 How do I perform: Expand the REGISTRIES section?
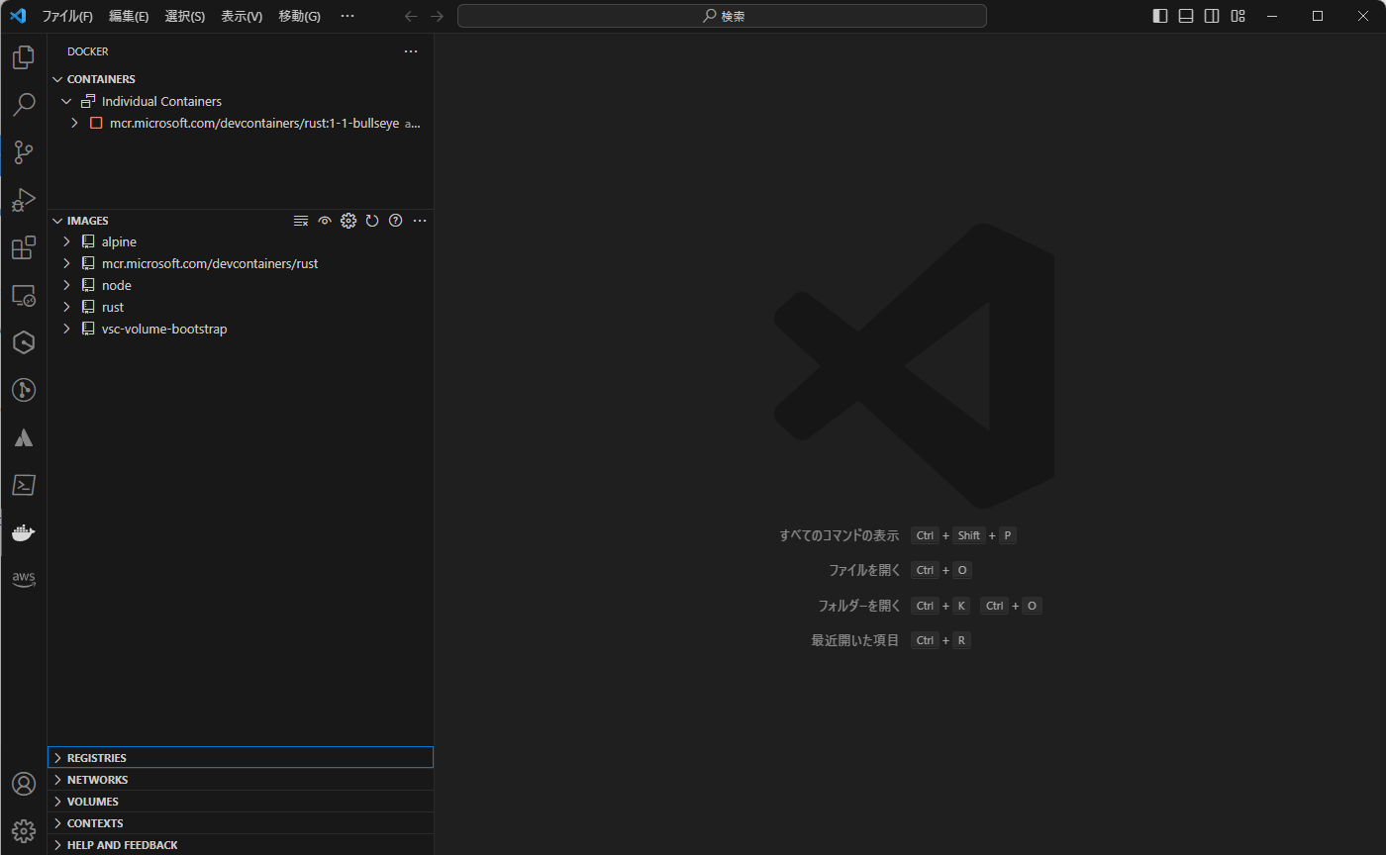click(241, 757)
